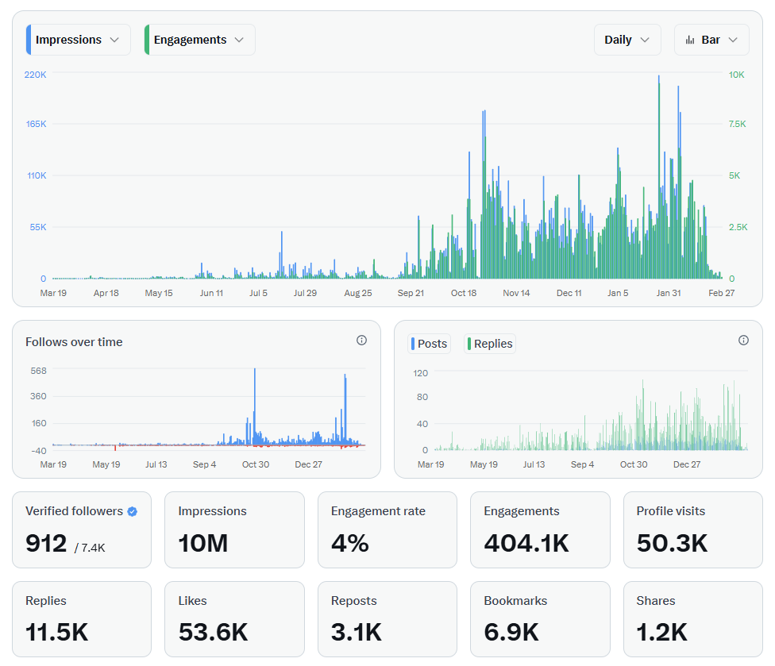The image size is (775, 666).
Task: Open the Replies 11.5K card
Action: (x=82, y=619)
